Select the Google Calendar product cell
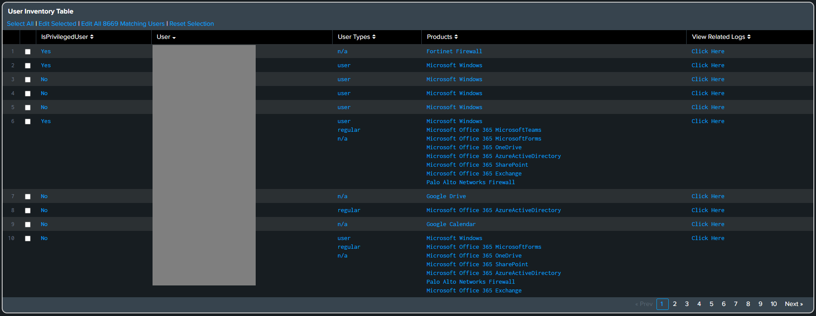This screenshot has width=816, height=316. pyautogui.click(x=451, y=224)
